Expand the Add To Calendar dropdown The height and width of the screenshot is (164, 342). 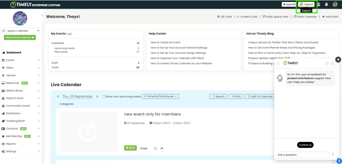(260, 97)
